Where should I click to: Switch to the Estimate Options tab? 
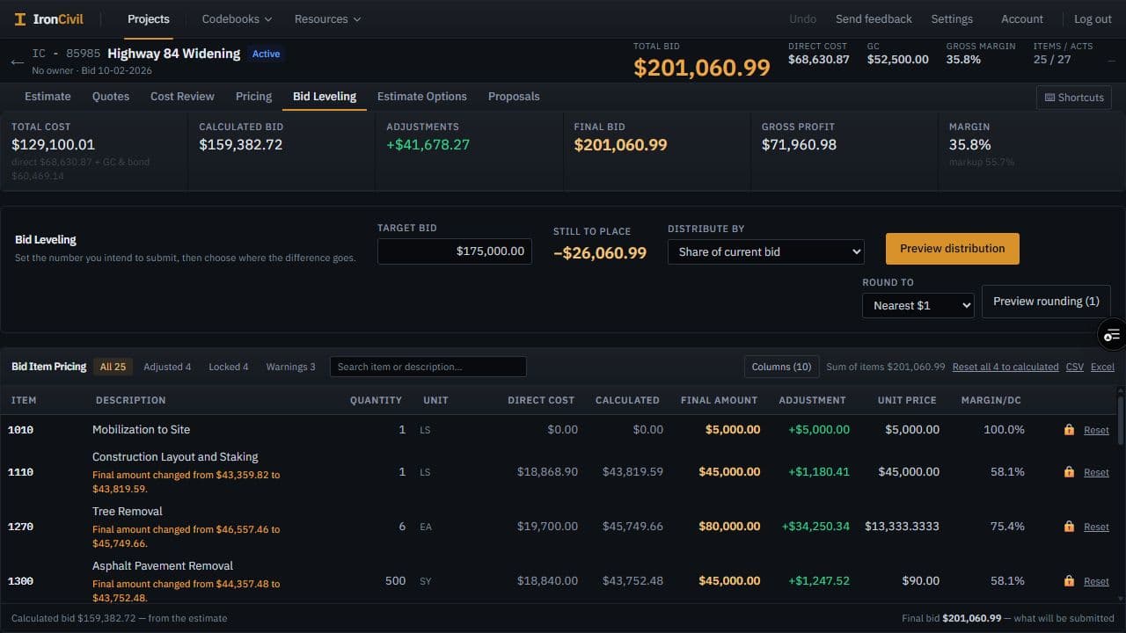click(422, 97)
